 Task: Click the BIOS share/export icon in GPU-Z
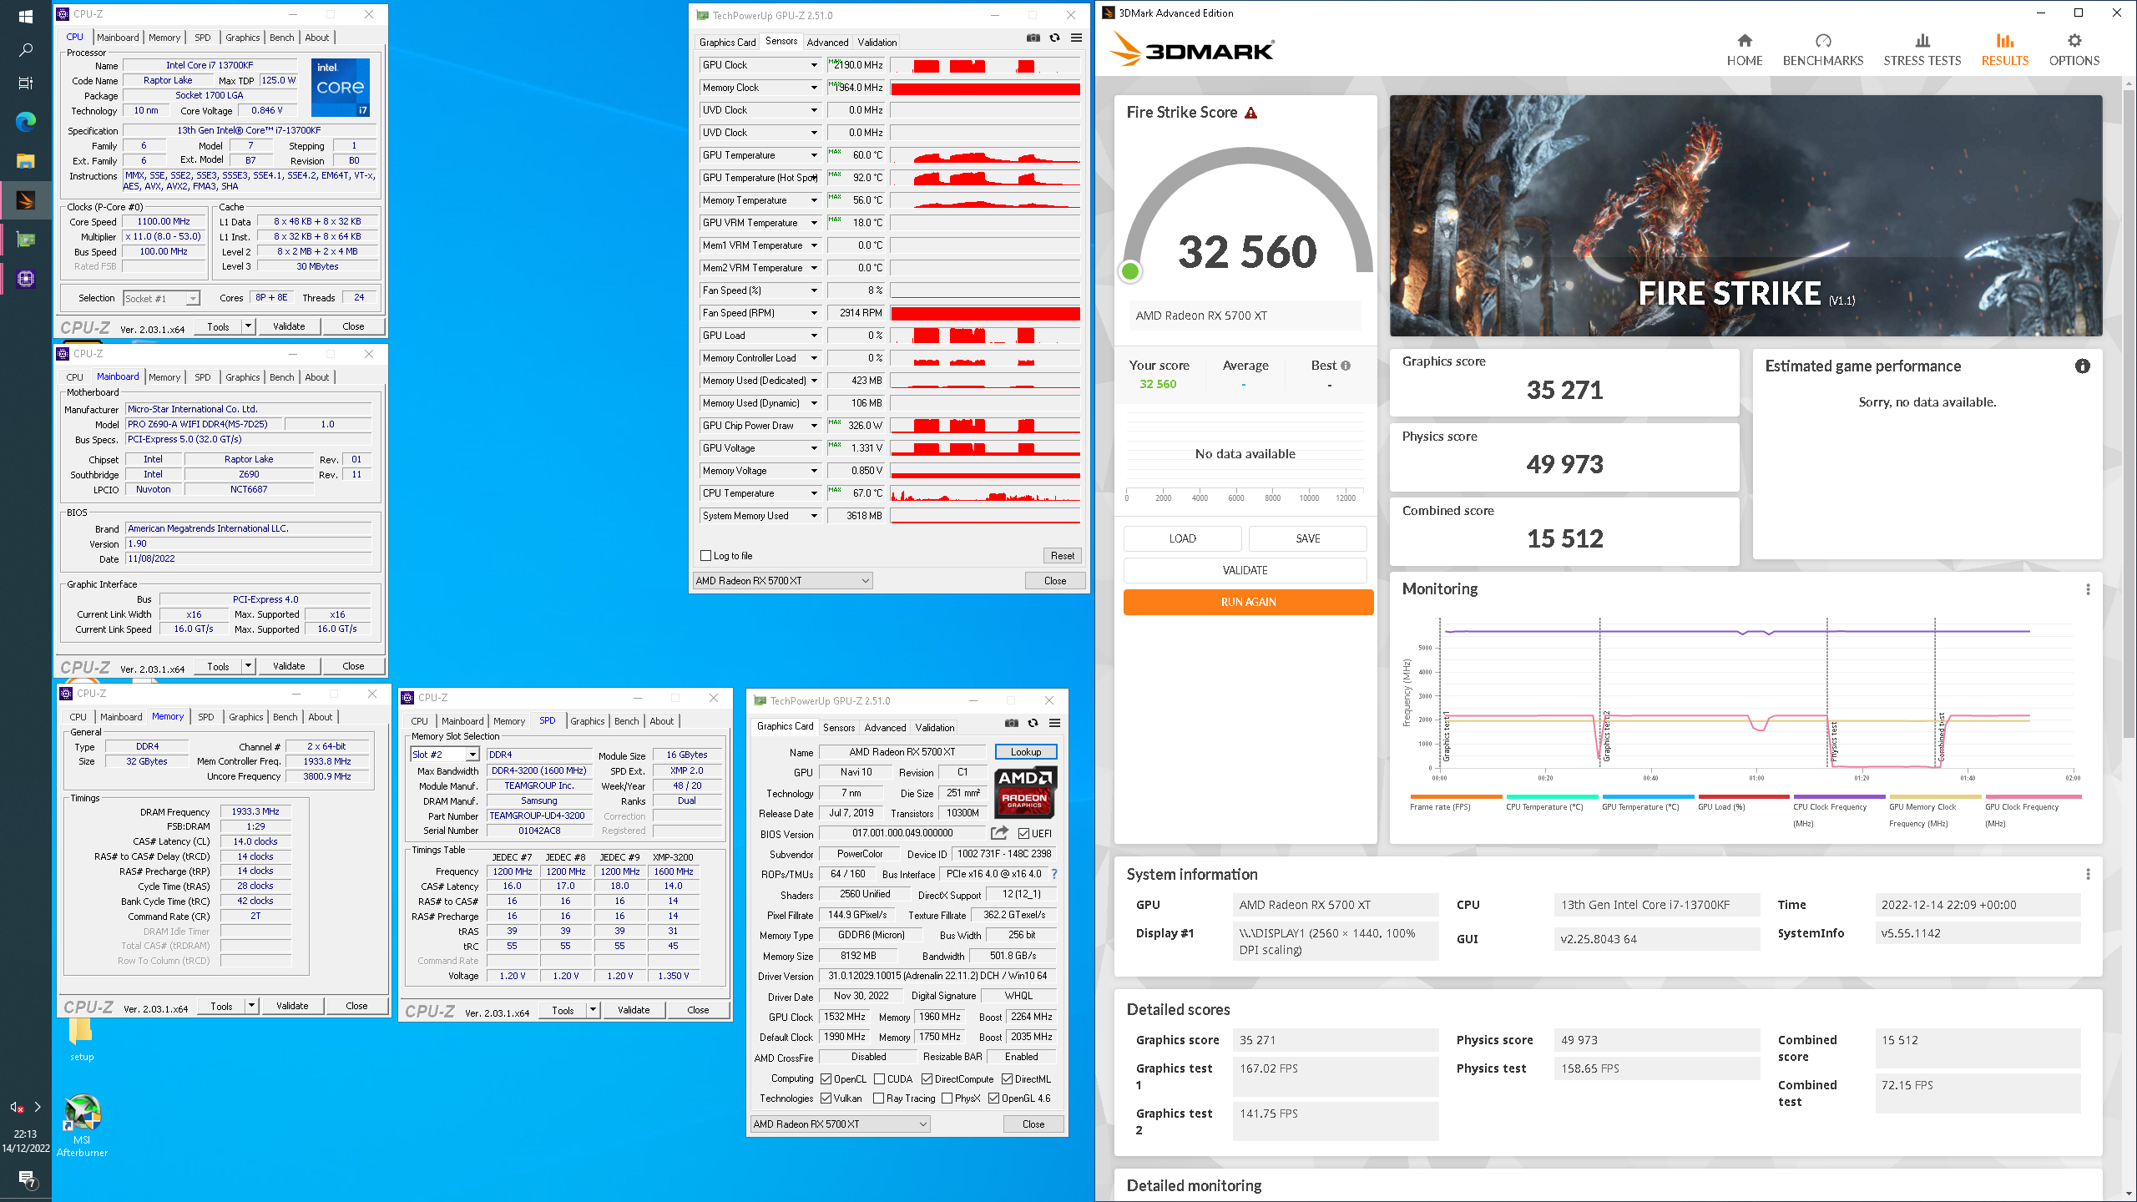(999, 833)
